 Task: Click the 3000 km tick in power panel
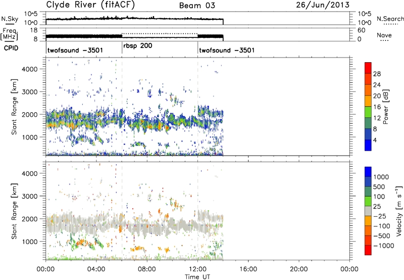pos(29,92)
